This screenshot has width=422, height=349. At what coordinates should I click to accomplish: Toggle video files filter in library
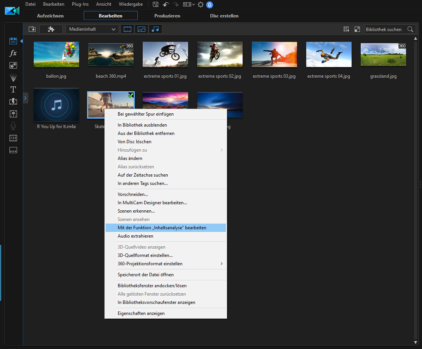pyautogui.click(x=128, y=29)
